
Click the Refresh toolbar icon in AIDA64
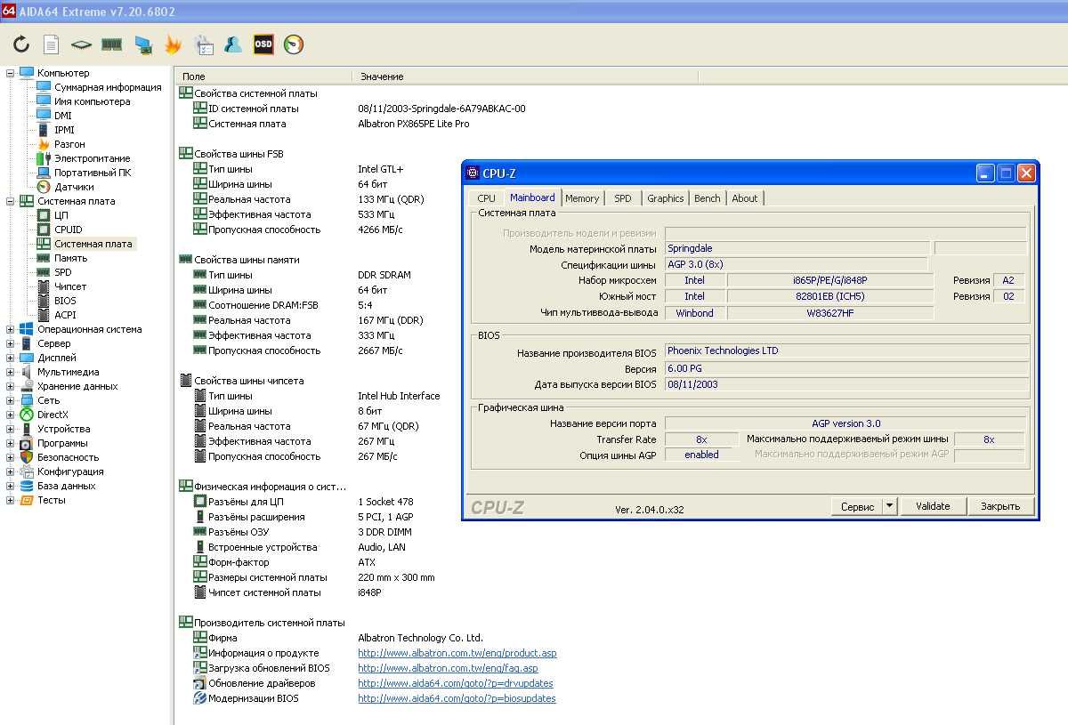tap(21, 44)
